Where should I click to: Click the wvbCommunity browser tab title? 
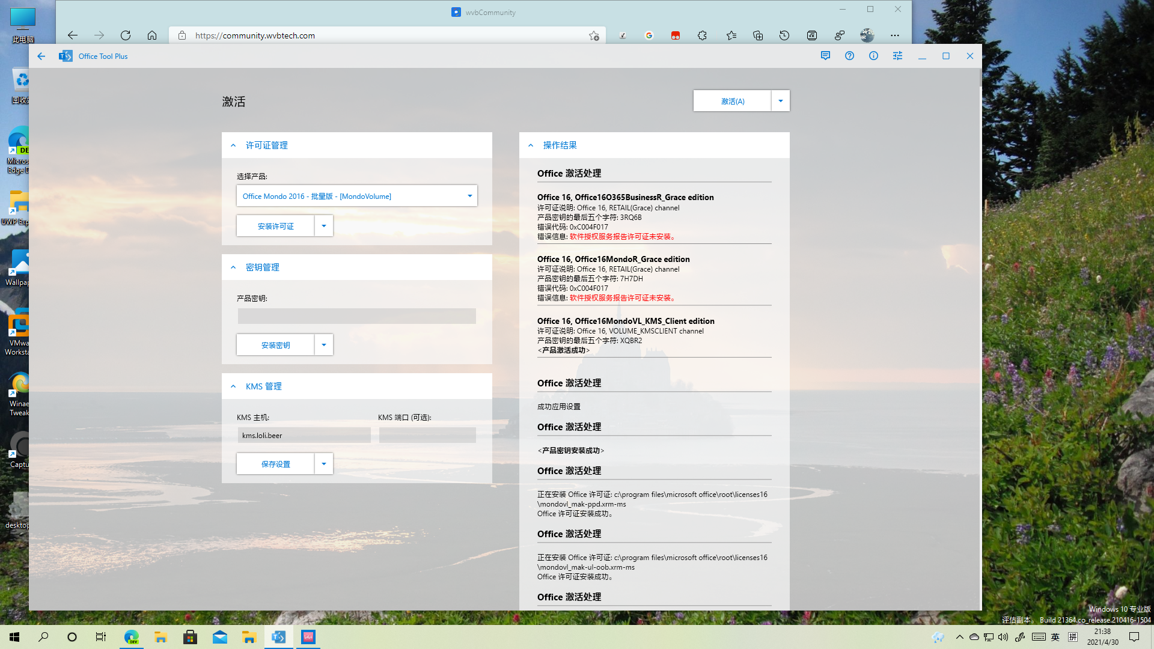pos(490,12)
